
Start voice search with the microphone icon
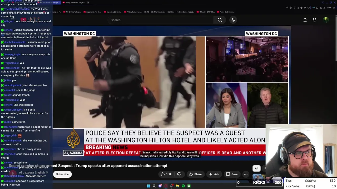click(x=233, y=20)
